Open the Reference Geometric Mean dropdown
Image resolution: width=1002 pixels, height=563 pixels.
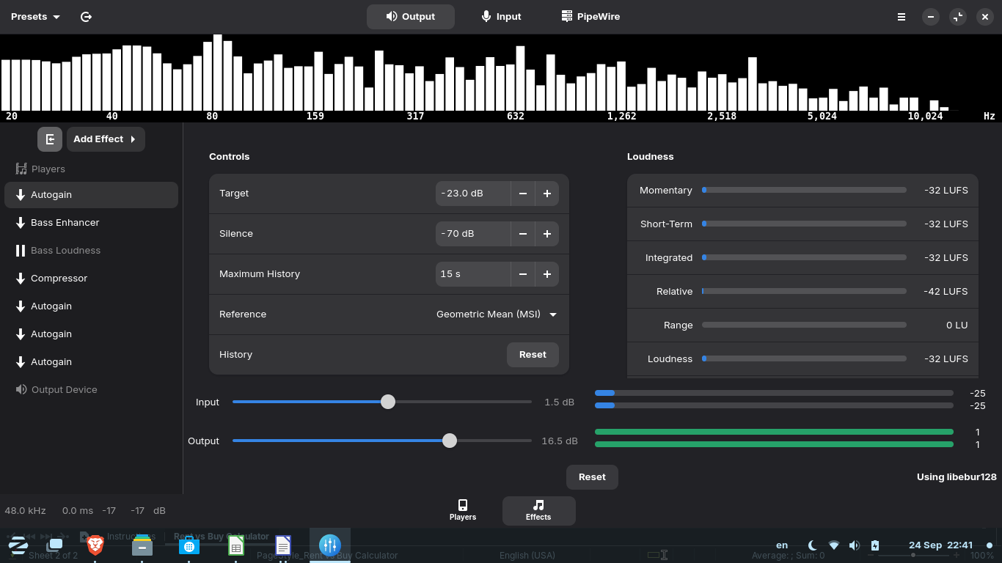coord(497,314)
